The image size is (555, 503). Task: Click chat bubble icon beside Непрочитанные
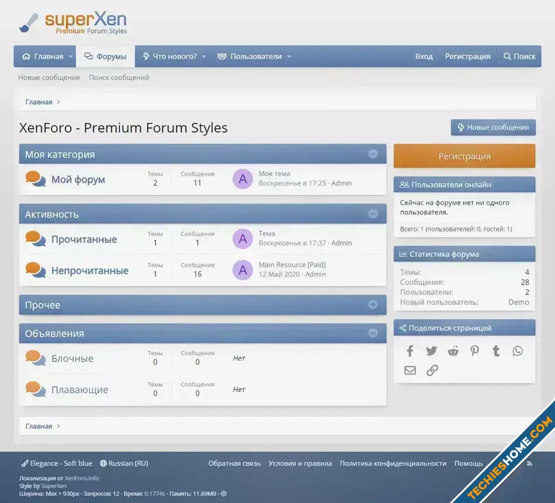click(x=36, y=270)
